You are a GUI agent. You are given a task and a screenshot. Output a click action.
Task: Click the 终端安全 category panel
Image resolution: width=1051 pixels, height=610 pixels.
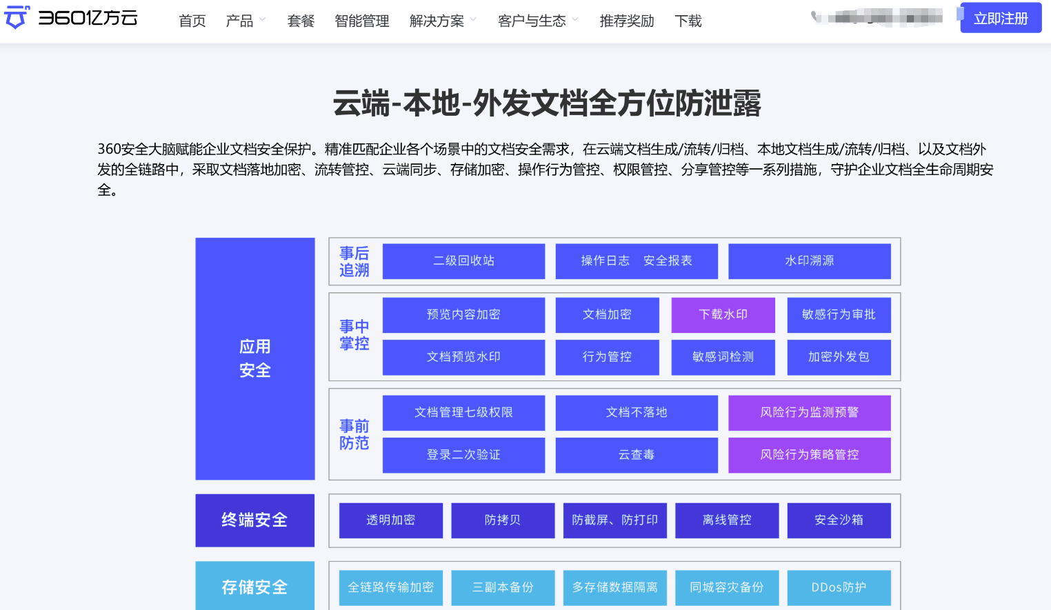click(x=255, y=520)
